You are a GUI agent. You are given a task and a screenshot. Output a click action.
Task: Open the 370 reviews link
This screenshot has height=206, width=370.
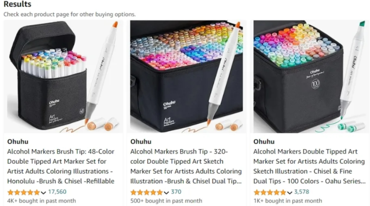point(176,192)
